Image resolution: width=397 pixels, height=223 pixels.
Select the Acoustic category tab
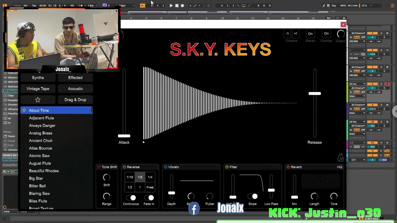[75, 89]
